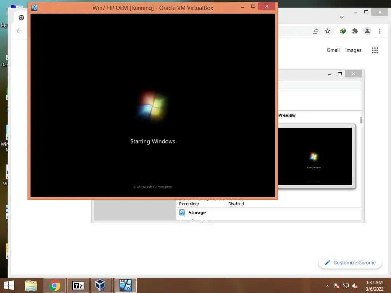Screen dimensions: 391x293
Task: Open the Chrome tab search chevron
Action: click(342, 18)
